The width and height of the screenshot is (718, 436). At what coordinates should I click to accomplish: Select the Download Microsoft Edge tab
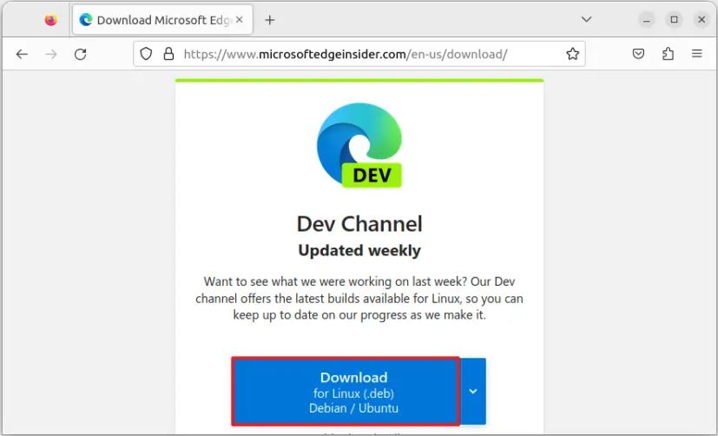162,20
